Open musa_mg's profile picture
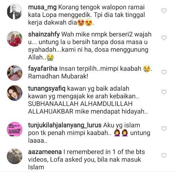 click(15, 12)
